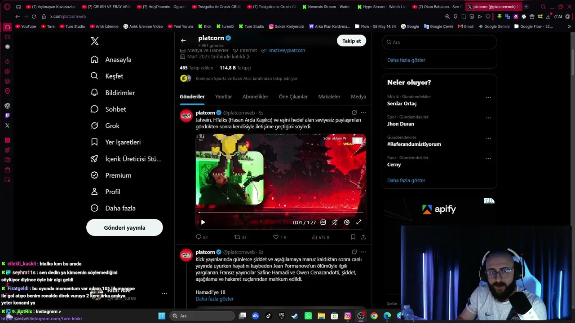Expand post with Daha fazla göster link
Viewport: 575px width, 323px height.
coord(214,299)
